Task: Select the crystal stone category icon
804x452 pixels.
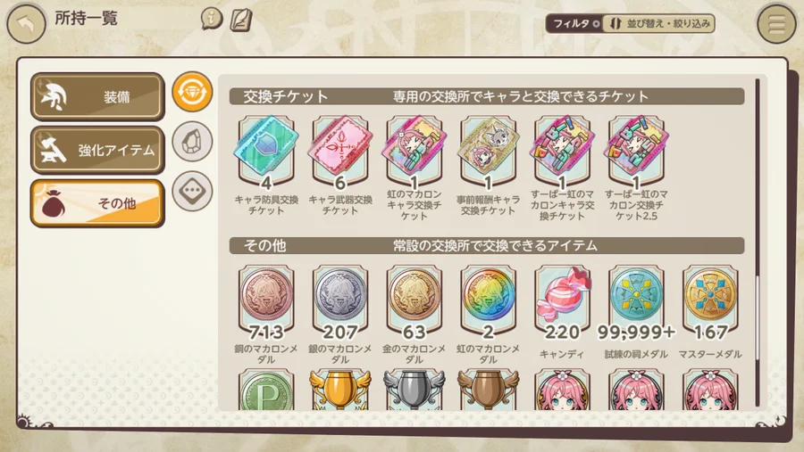Action: click(192, 141)
